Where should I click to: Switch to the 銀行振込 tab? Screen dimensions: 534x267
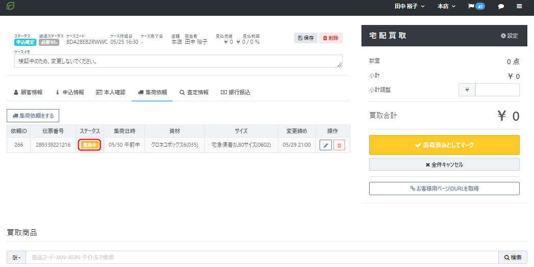tap(235, 92)
